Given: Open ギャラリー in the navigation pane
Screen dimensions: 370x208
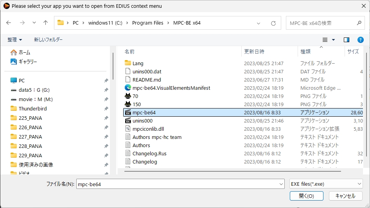Looking at the screenshot, I should pos(24,62).
